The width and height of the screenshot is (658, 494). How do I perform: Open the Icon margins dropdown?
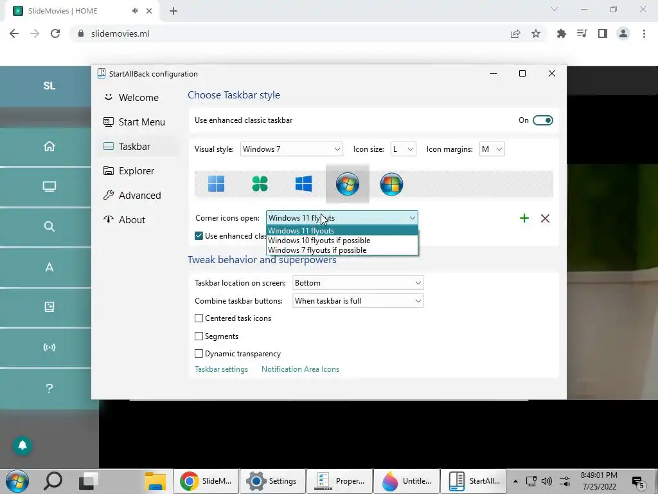(492, 149)
